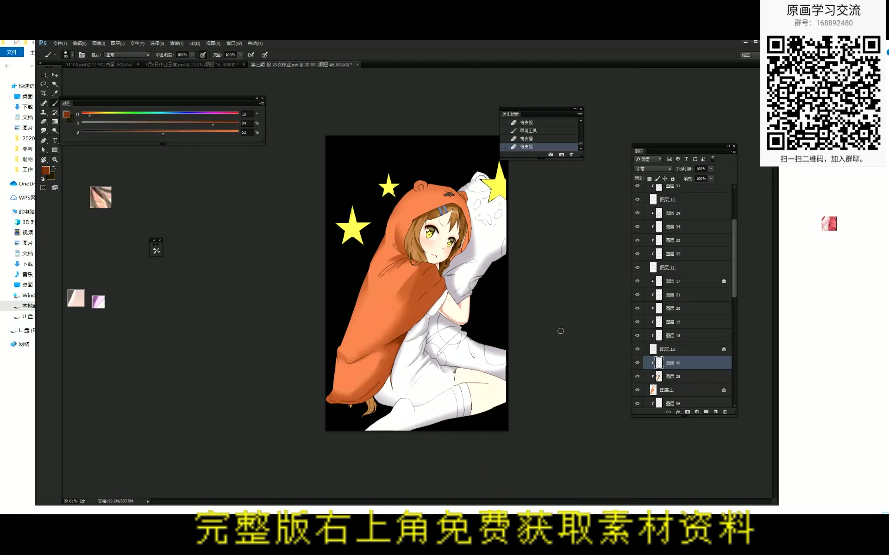Select the Horizontal Type tool
The width and height of the screenshot is (889, 555).
tap(55, 141)
